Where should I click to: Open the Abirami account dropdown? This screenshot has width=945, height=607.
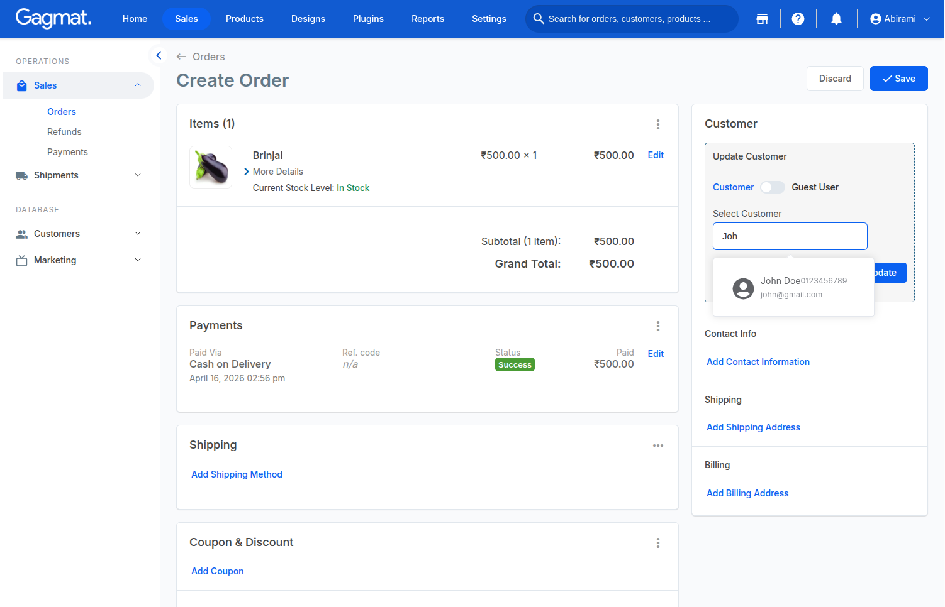click(x=900, y=19)
